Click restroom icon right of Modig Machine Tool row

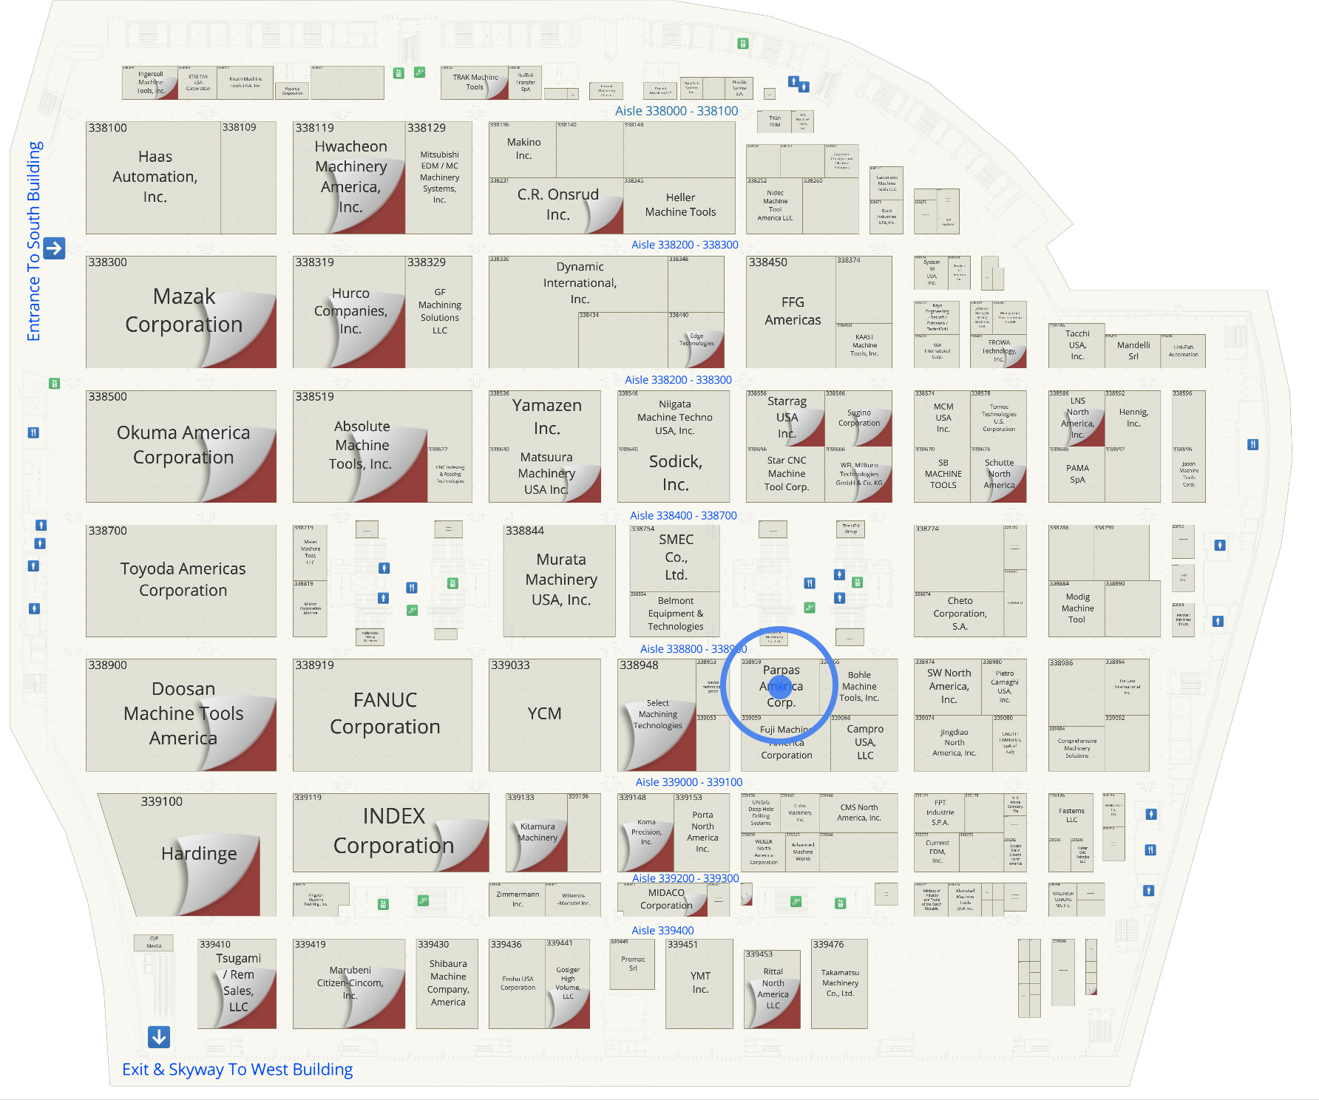point(1218,622)
